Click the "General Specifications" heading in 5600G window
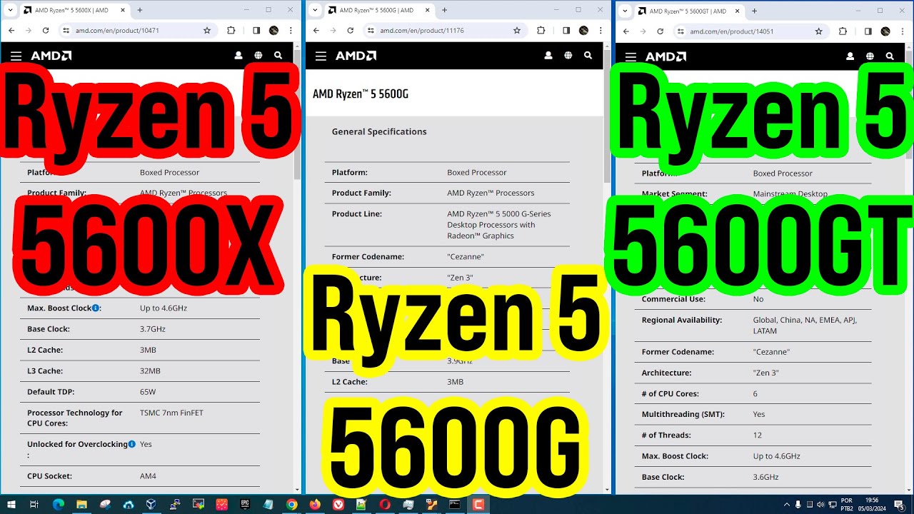This screenshot has width=914, height=514. point(379,131)
